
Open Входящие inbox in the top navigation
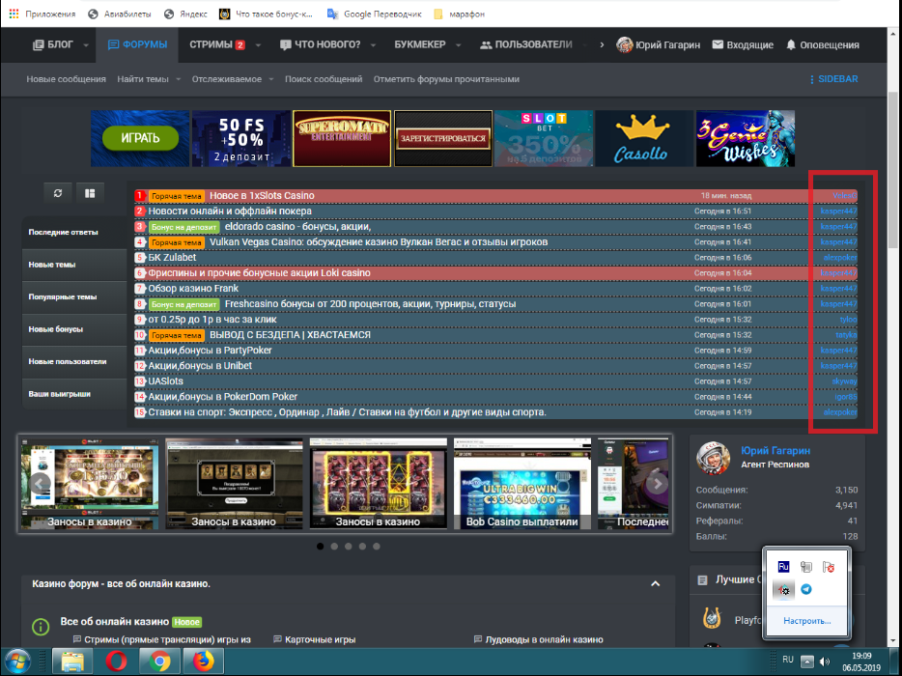tap(743, 44)
